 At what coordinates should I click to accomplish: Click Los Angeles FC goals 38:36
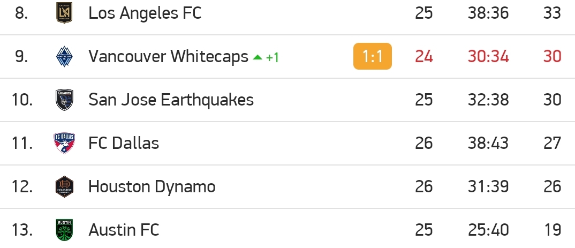click(x=488, y=13)
